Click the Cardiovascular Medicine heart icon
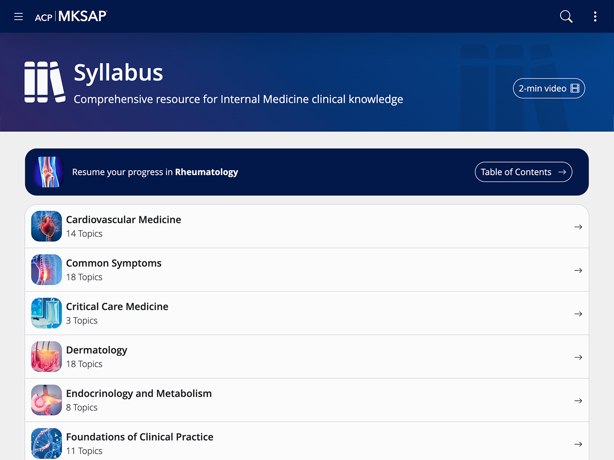Viewport: 614px width, 460px height. coord(46,226)
